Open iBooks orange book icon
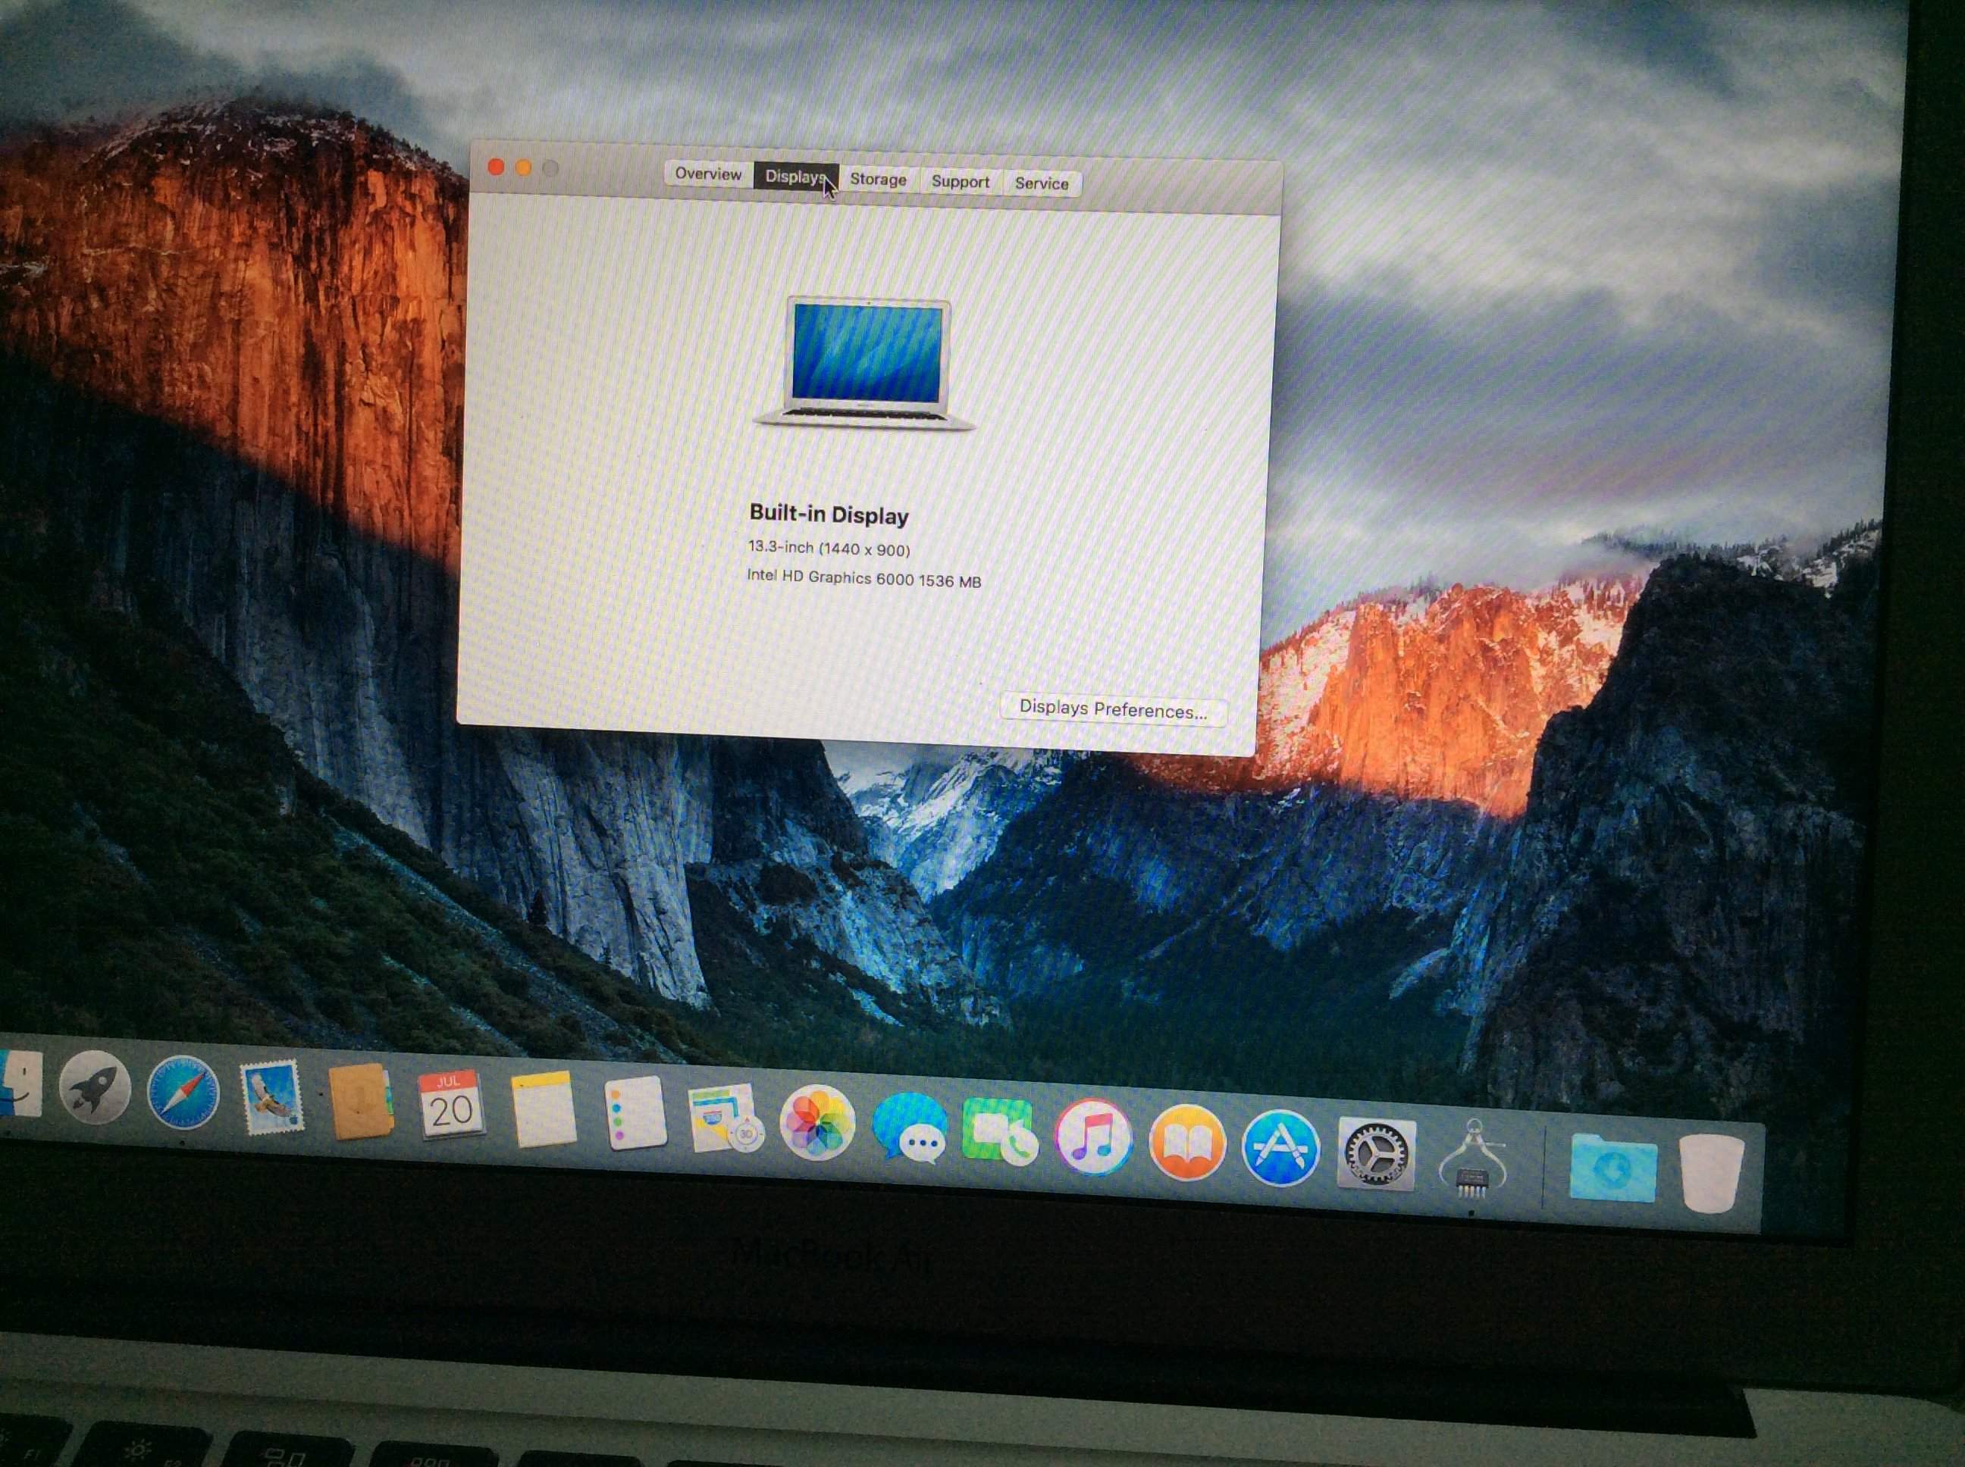 click(1187, 1142)
